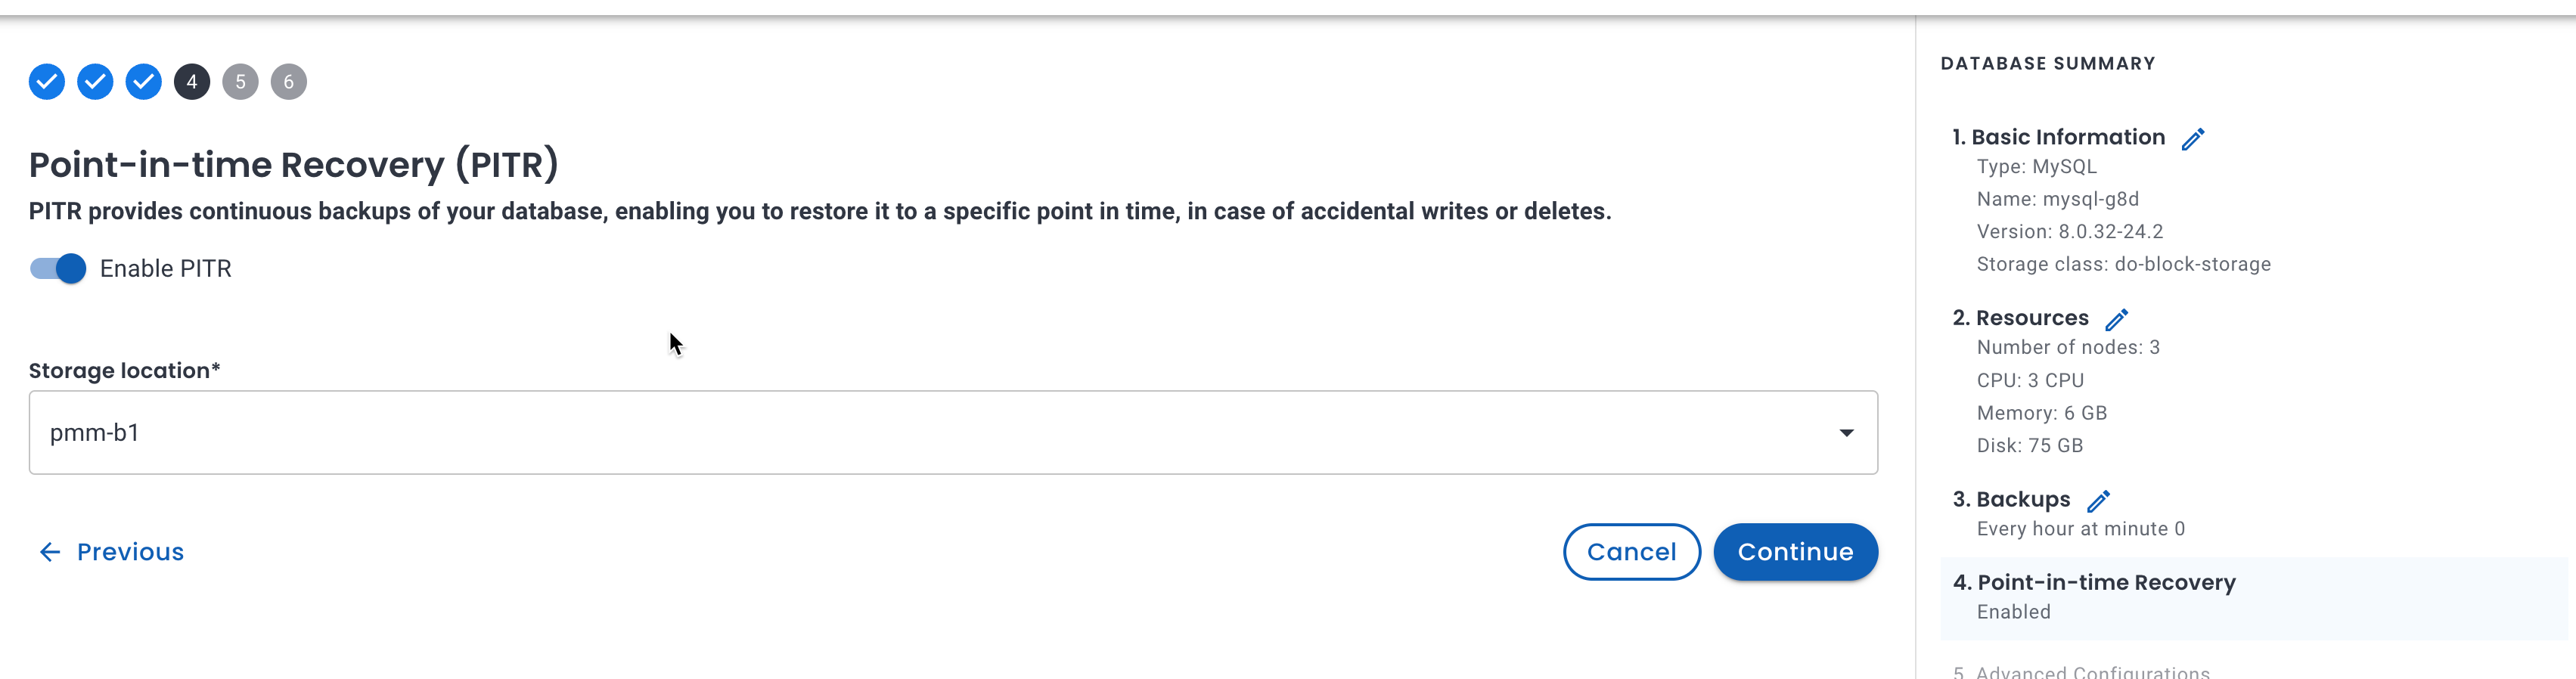This screenshot has height=679, width=2576.
Task: Edit Resources using the pencil icon
Action: click(2117, 319)
